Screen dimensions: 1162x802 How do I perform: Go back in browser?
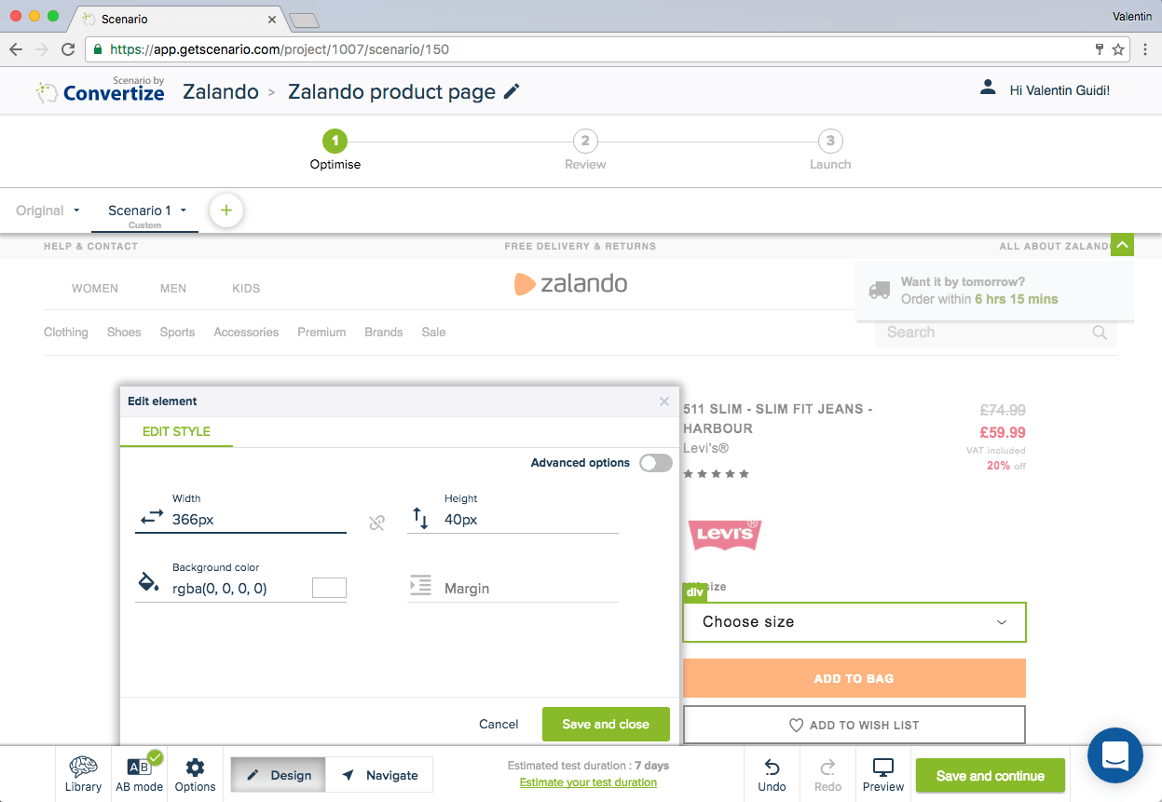pyautogui.click(x=15, y=49)
